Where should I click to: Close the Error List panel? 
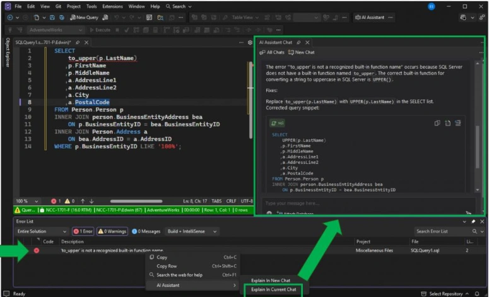point(482,221)
